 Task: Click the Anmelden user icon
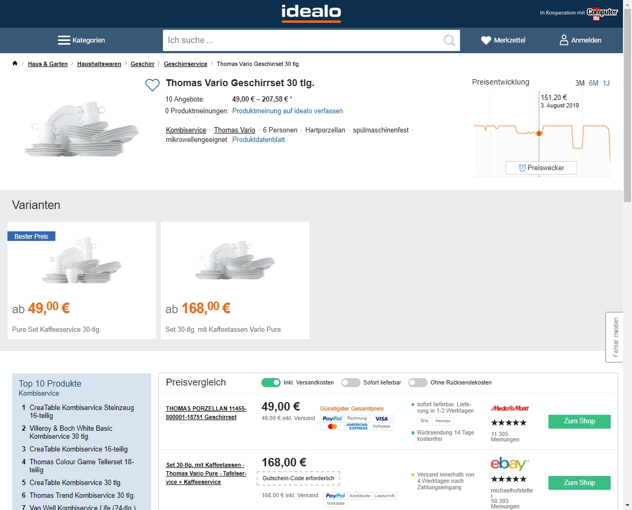click(564, 40)
